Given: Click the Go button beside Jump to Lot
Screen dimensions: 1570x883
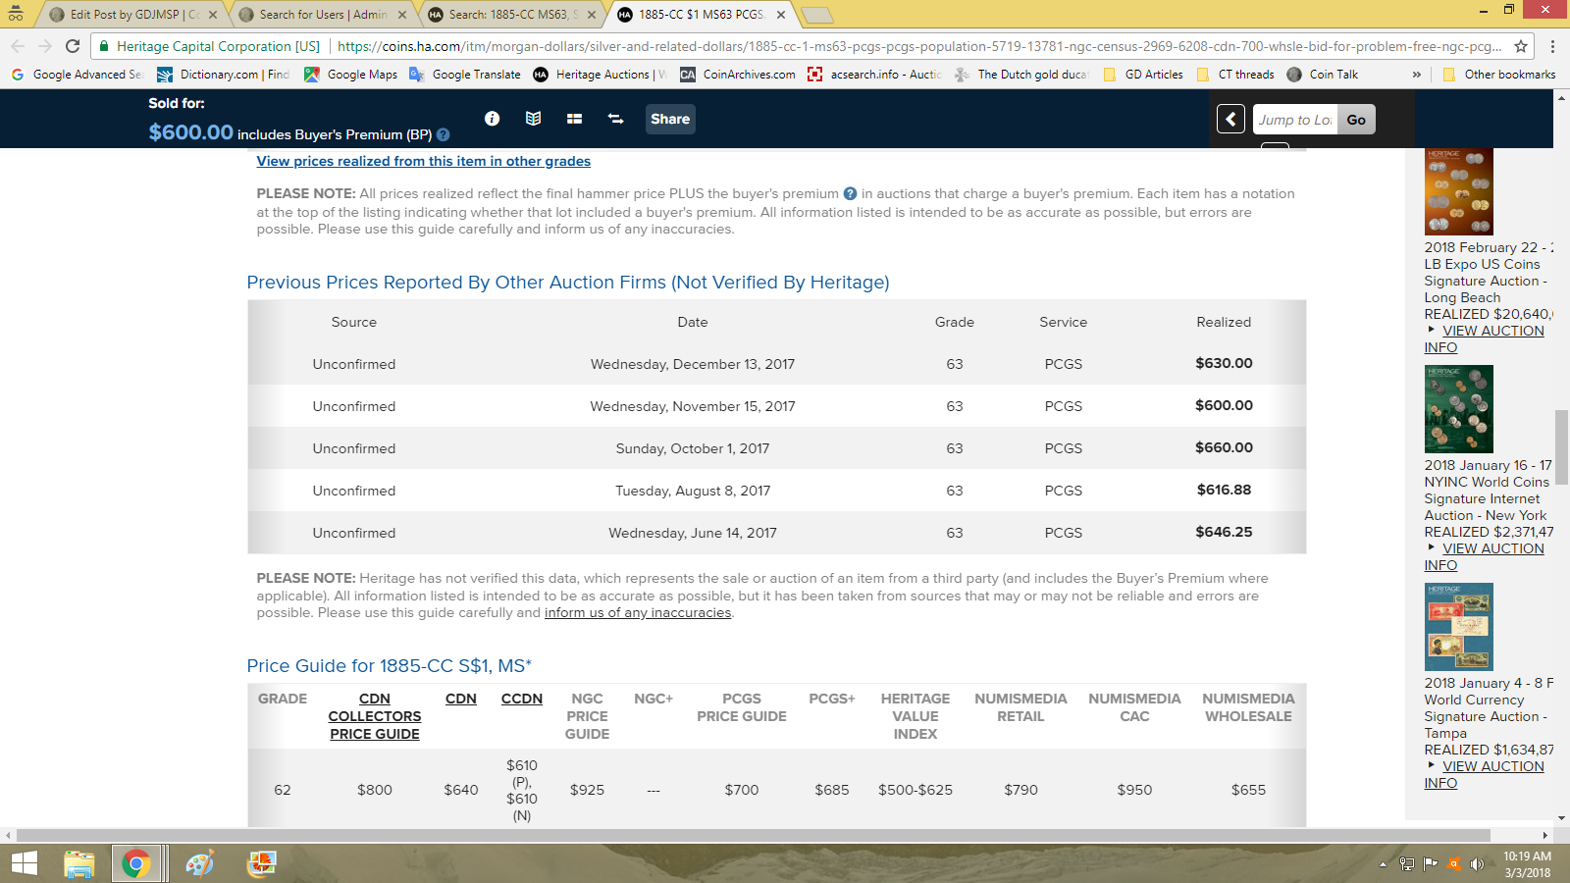Looking at the screenshot, I should point(1356,120).
